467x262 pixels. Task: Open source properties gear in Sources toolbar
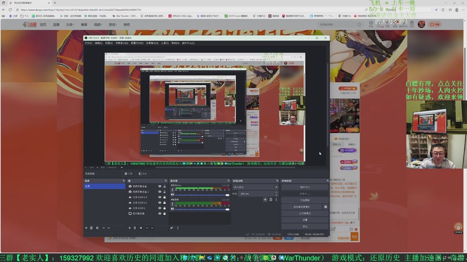click(x=141, y=228)
